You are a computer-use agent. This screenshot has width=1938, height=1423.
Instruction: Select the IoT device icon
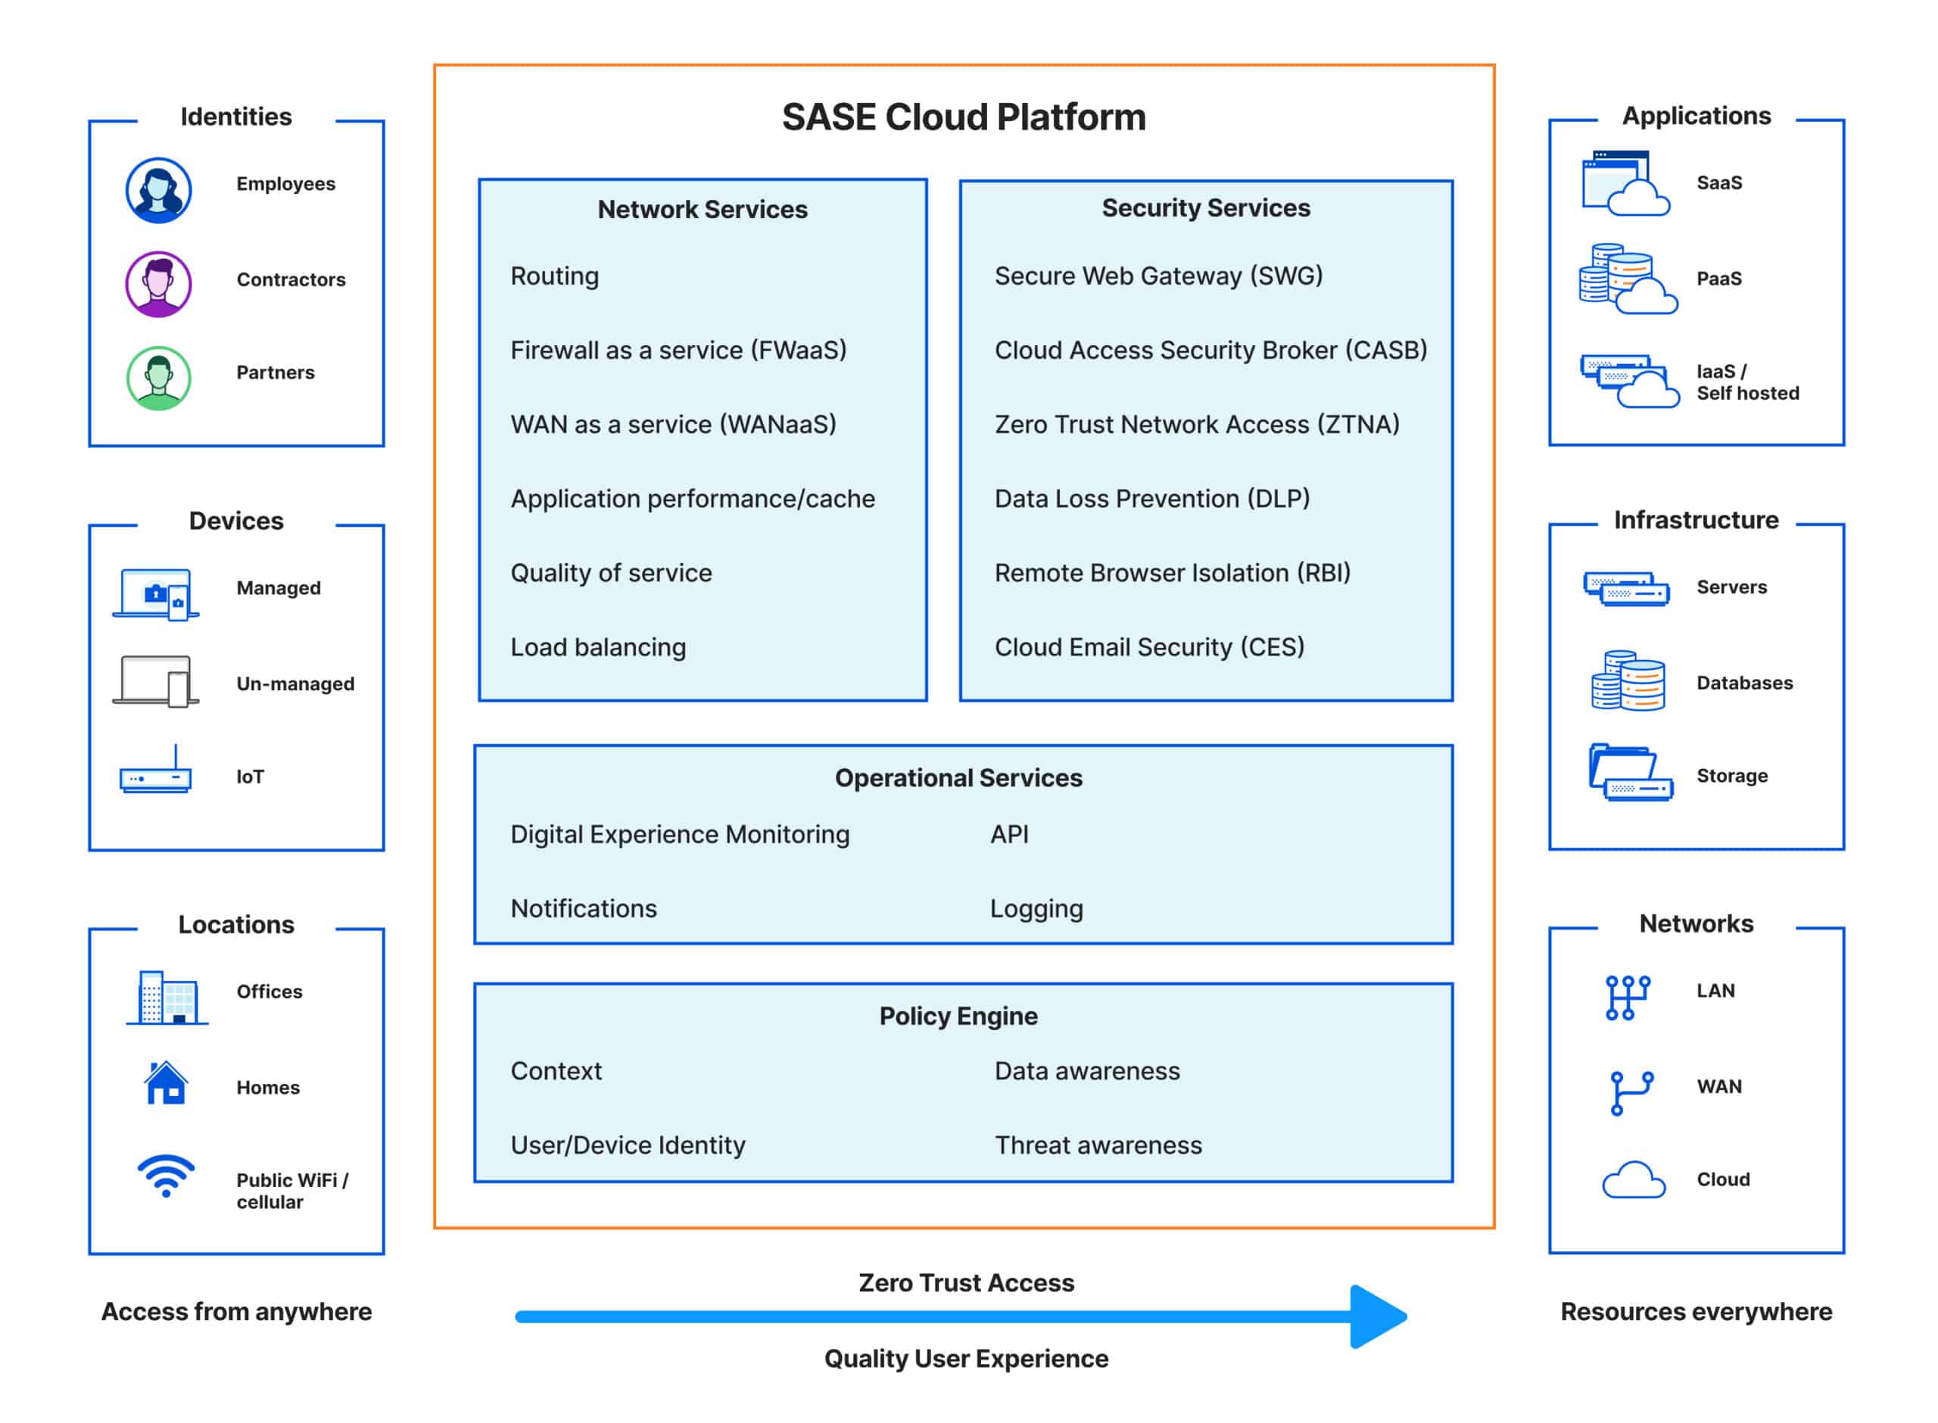(154, 776)
